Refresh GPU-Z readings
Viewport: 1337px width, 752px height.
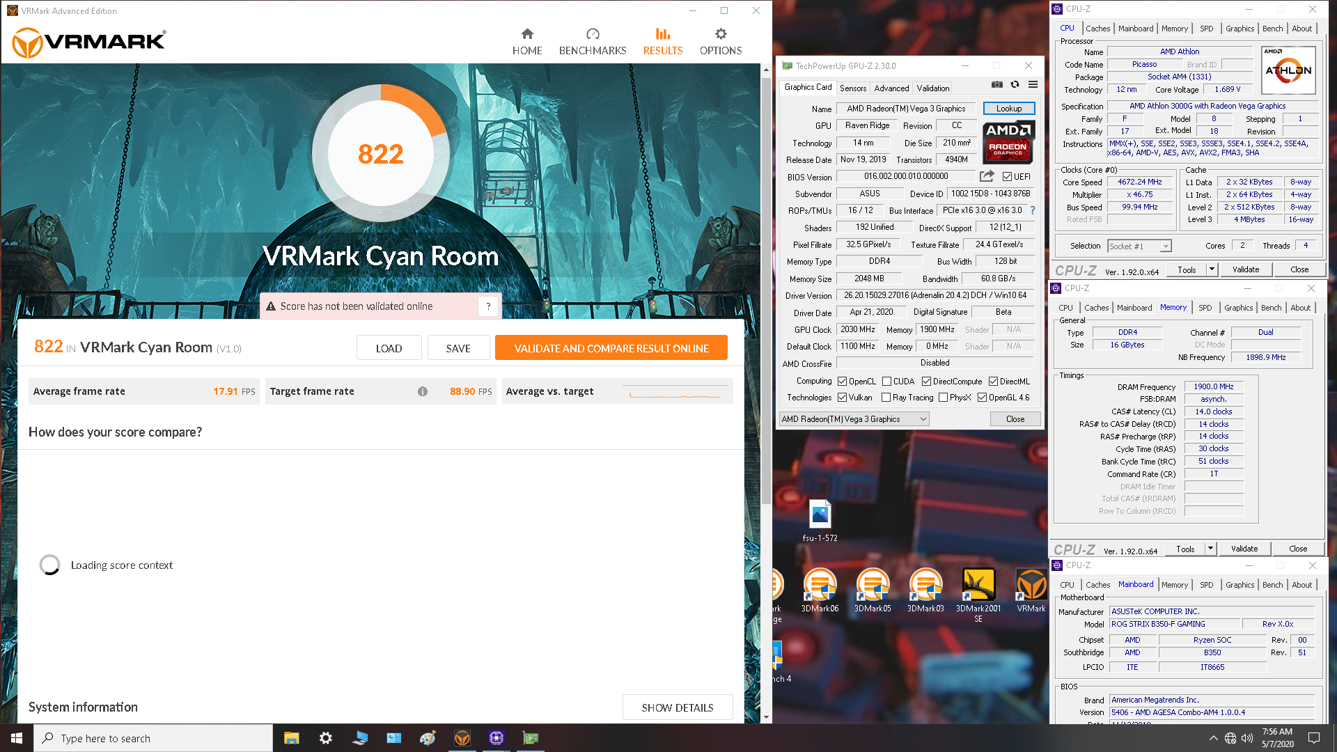(x=1015, y=84)
